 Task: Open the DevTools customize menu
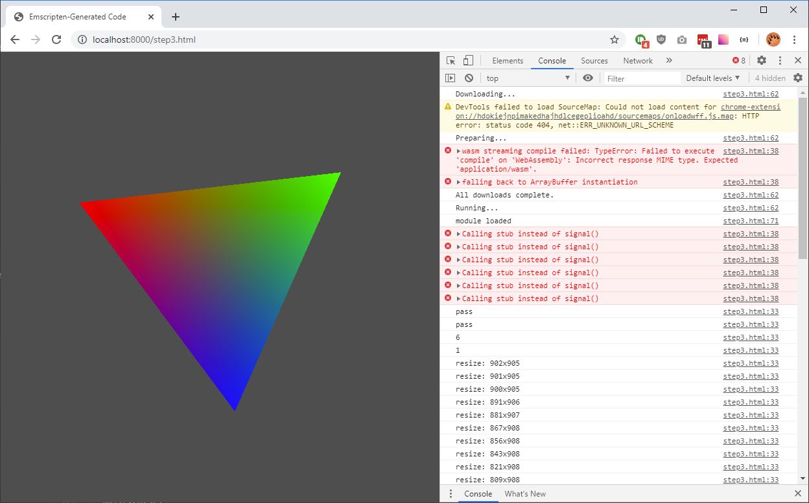pyautogui.click(x=780, y=60)
